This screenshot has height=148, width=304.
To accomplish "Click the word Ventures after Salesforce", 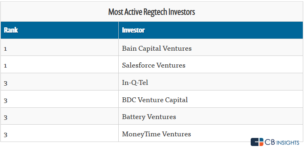I will [x=171, y=65].
